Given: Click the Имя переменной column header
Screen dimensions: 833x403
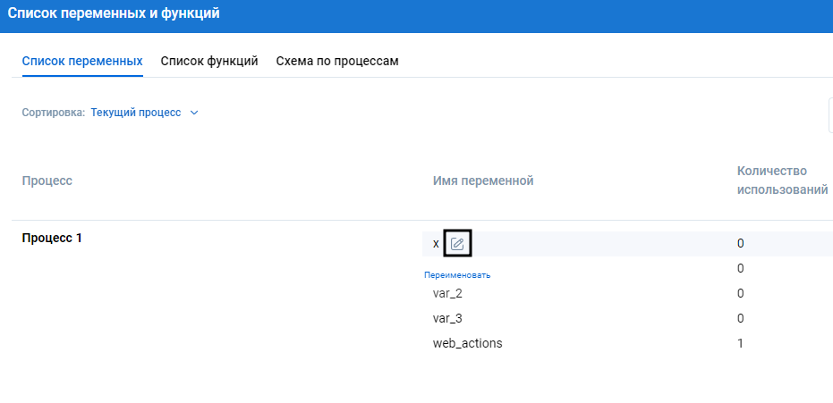Looking at the screenshot, I should [x=483, y=181].
